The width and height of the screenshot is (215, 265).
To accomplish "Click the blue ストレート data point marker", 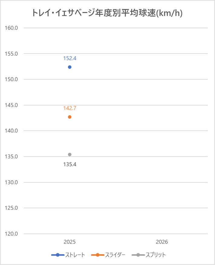I will [70, 67].
